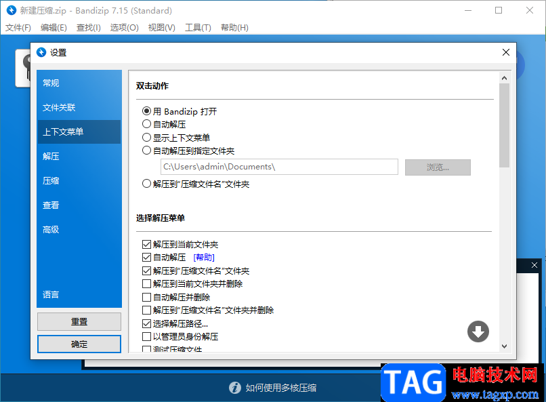Click the 确定 button

point(79,344)
